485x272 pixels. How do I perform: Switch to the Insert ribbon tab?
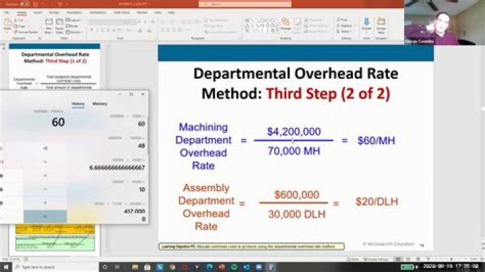[x=38, y=13]
